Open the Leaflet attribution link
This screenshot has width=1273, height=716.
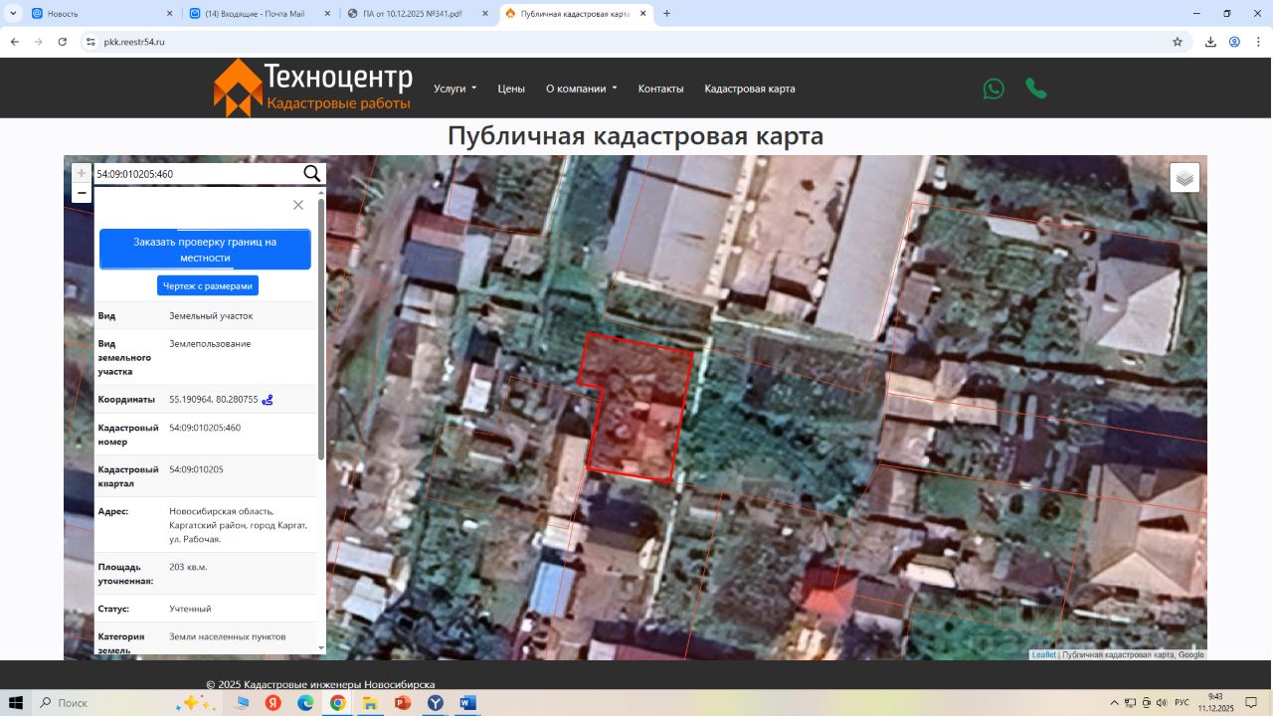[1043, 654]
